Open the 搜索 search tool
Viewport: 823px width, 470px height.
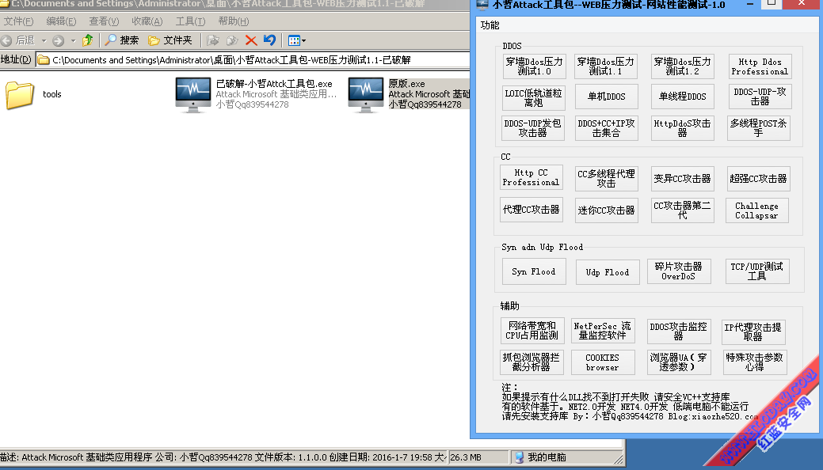[x=122, y=40]
